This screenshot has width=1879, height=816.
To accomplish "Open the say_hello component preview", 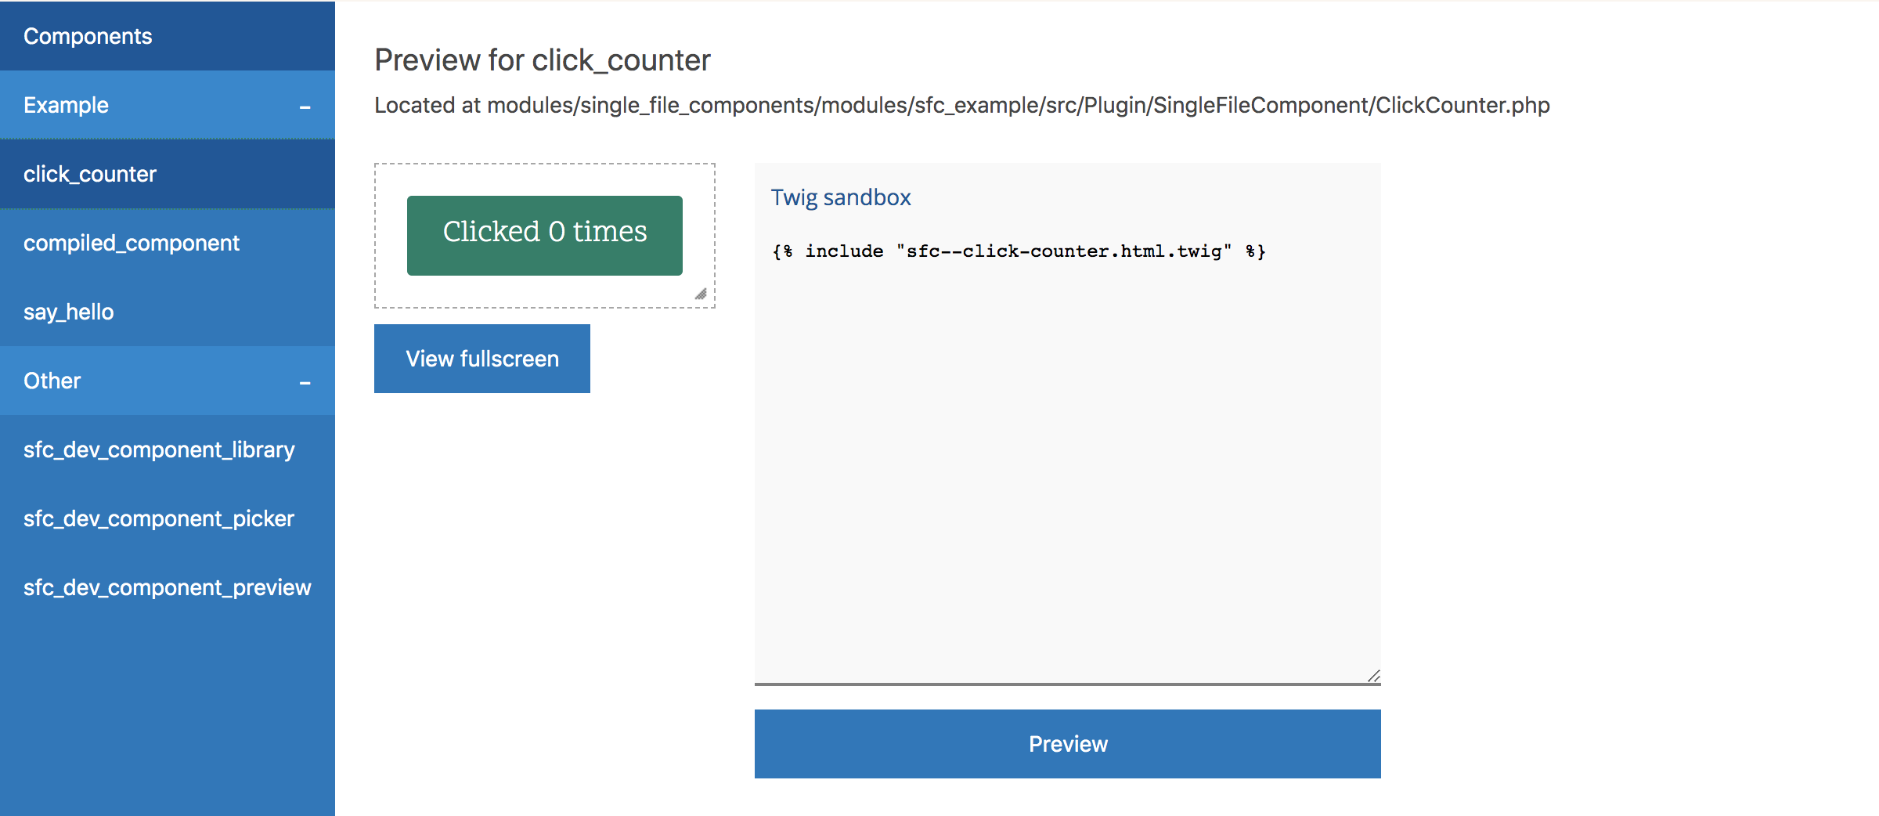I will [x=68, y=312].
